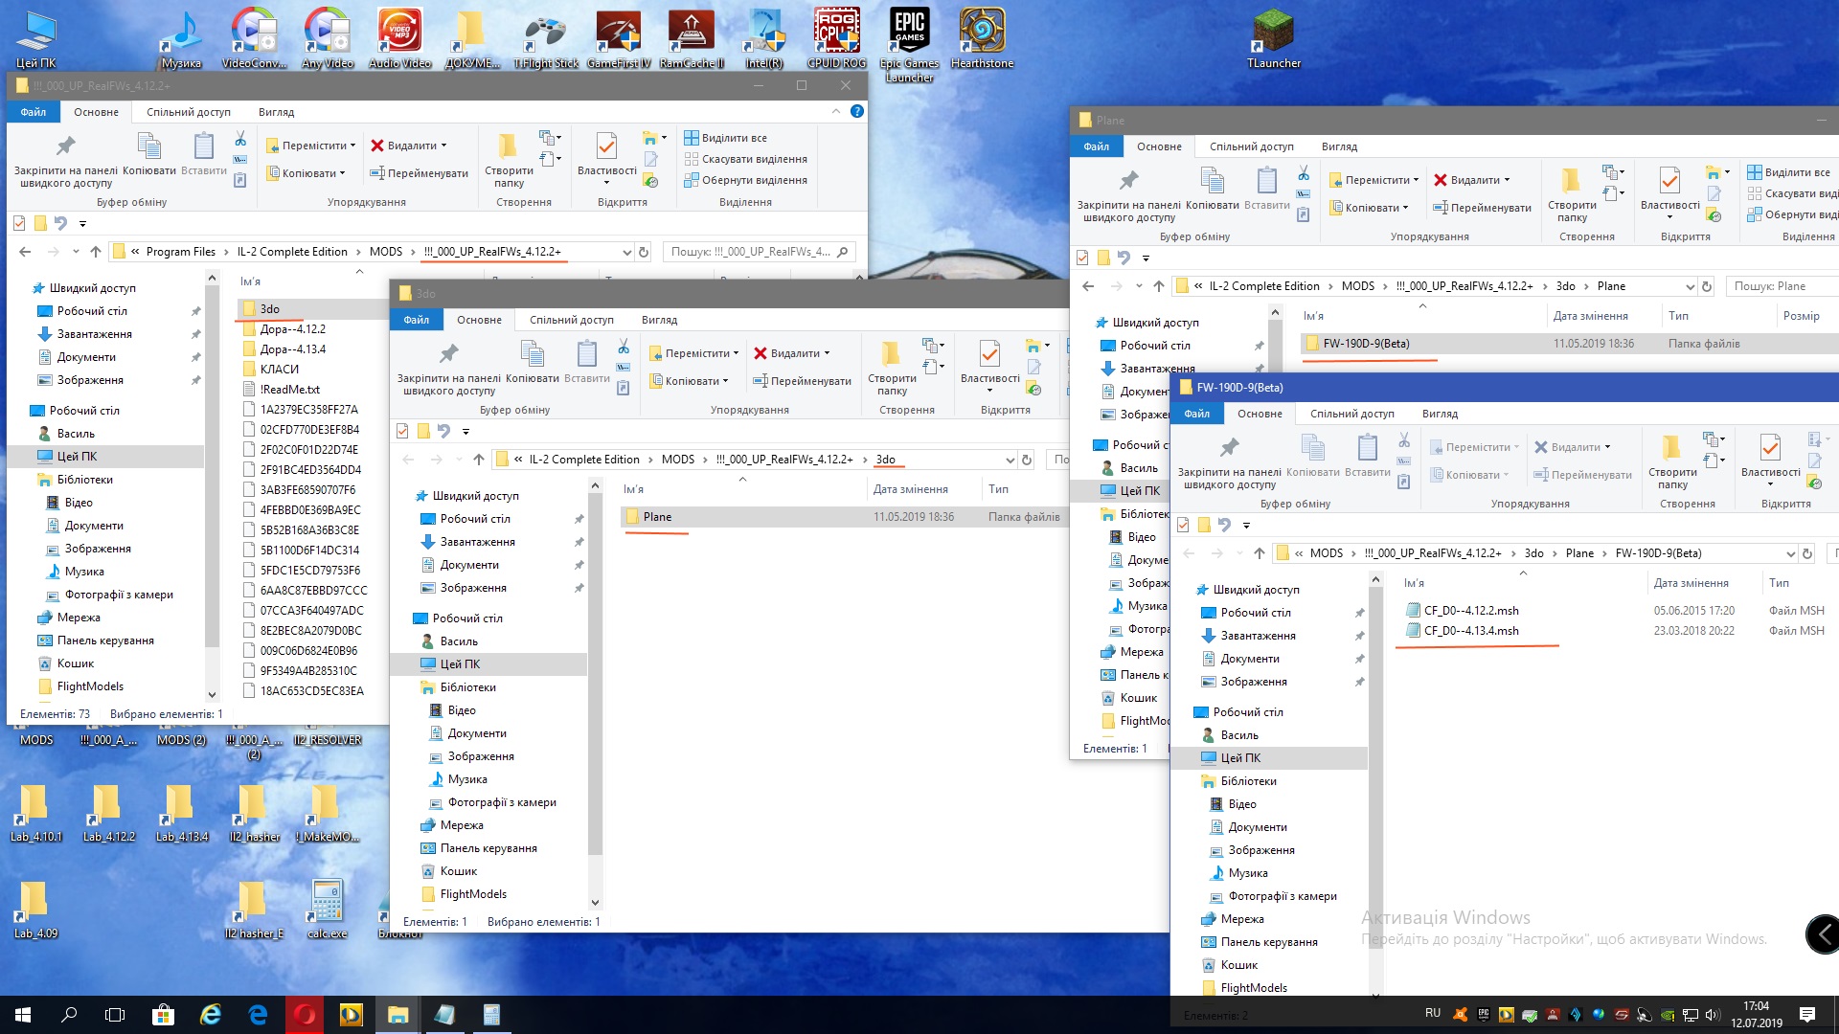Open address bar history dropdown in Plane window
This screenshot has width=1839, height=1034.
coord(1690,286)
